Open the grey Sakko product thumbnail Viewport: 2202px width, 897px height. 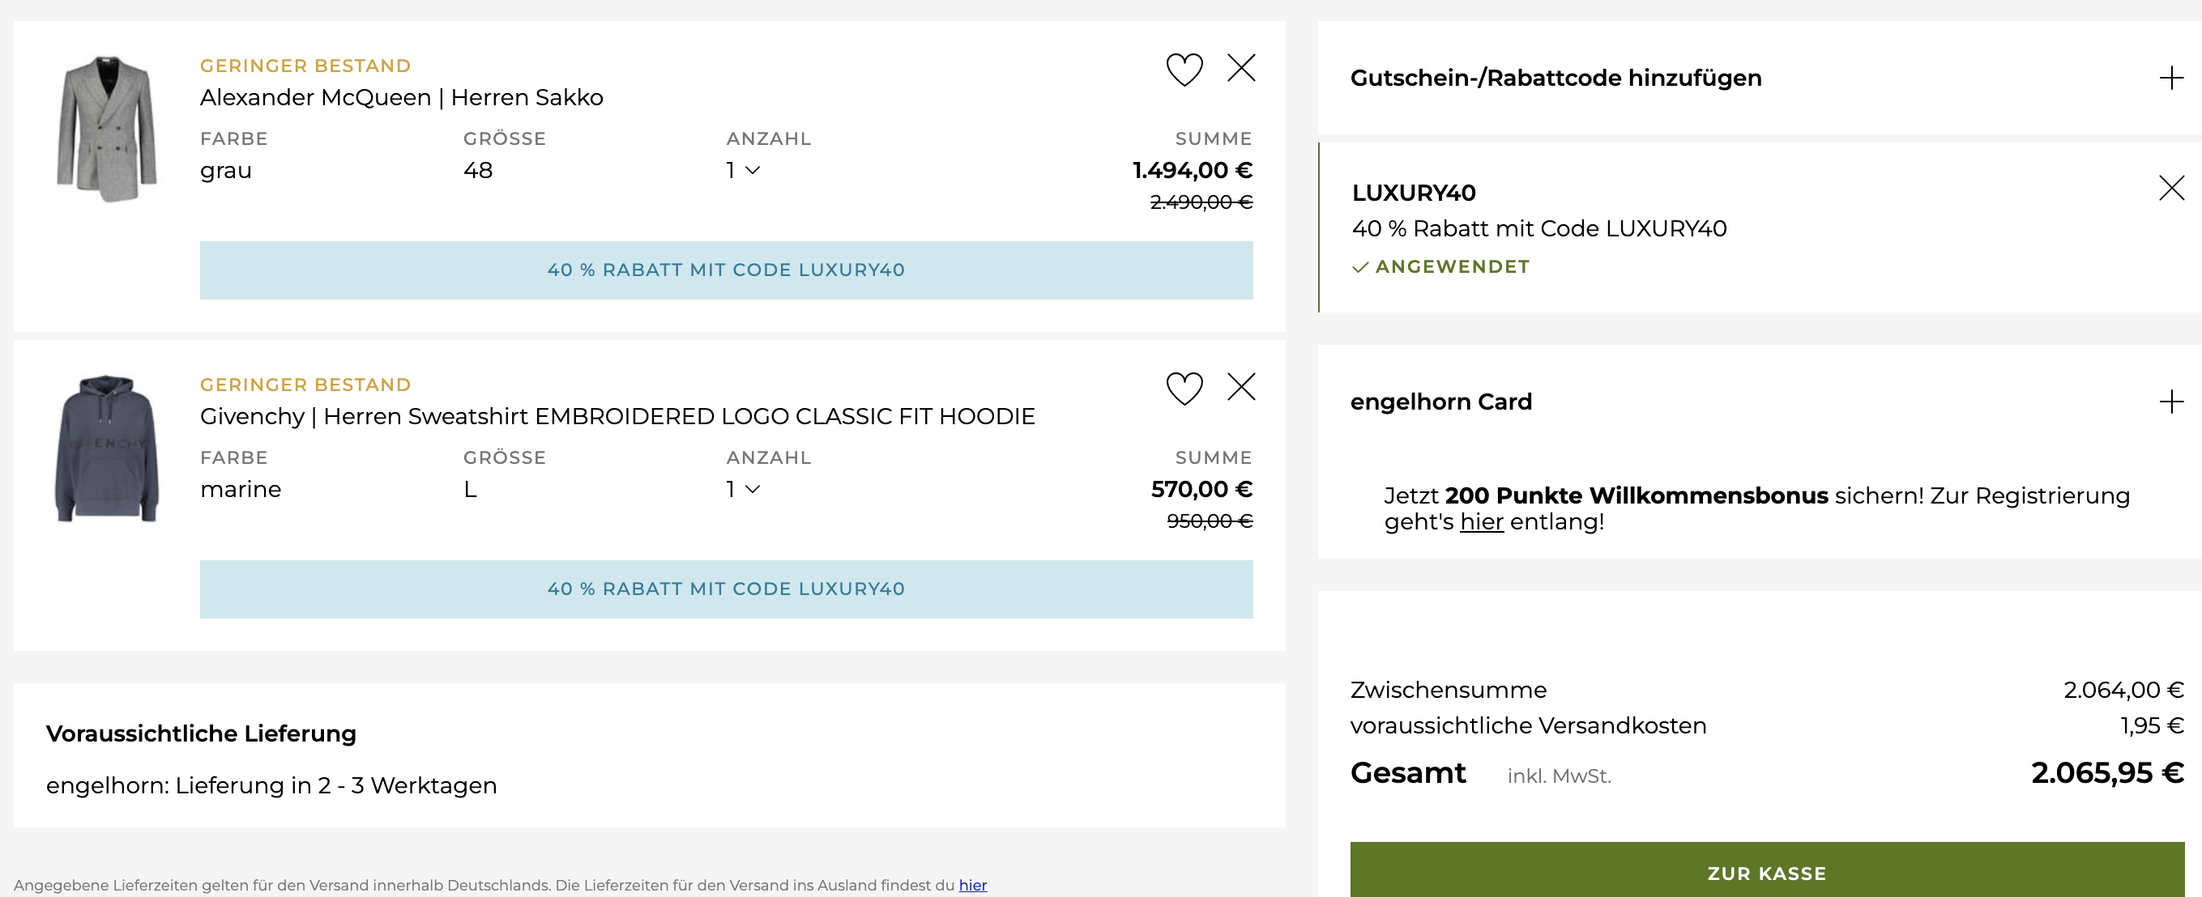pos(107,128)
